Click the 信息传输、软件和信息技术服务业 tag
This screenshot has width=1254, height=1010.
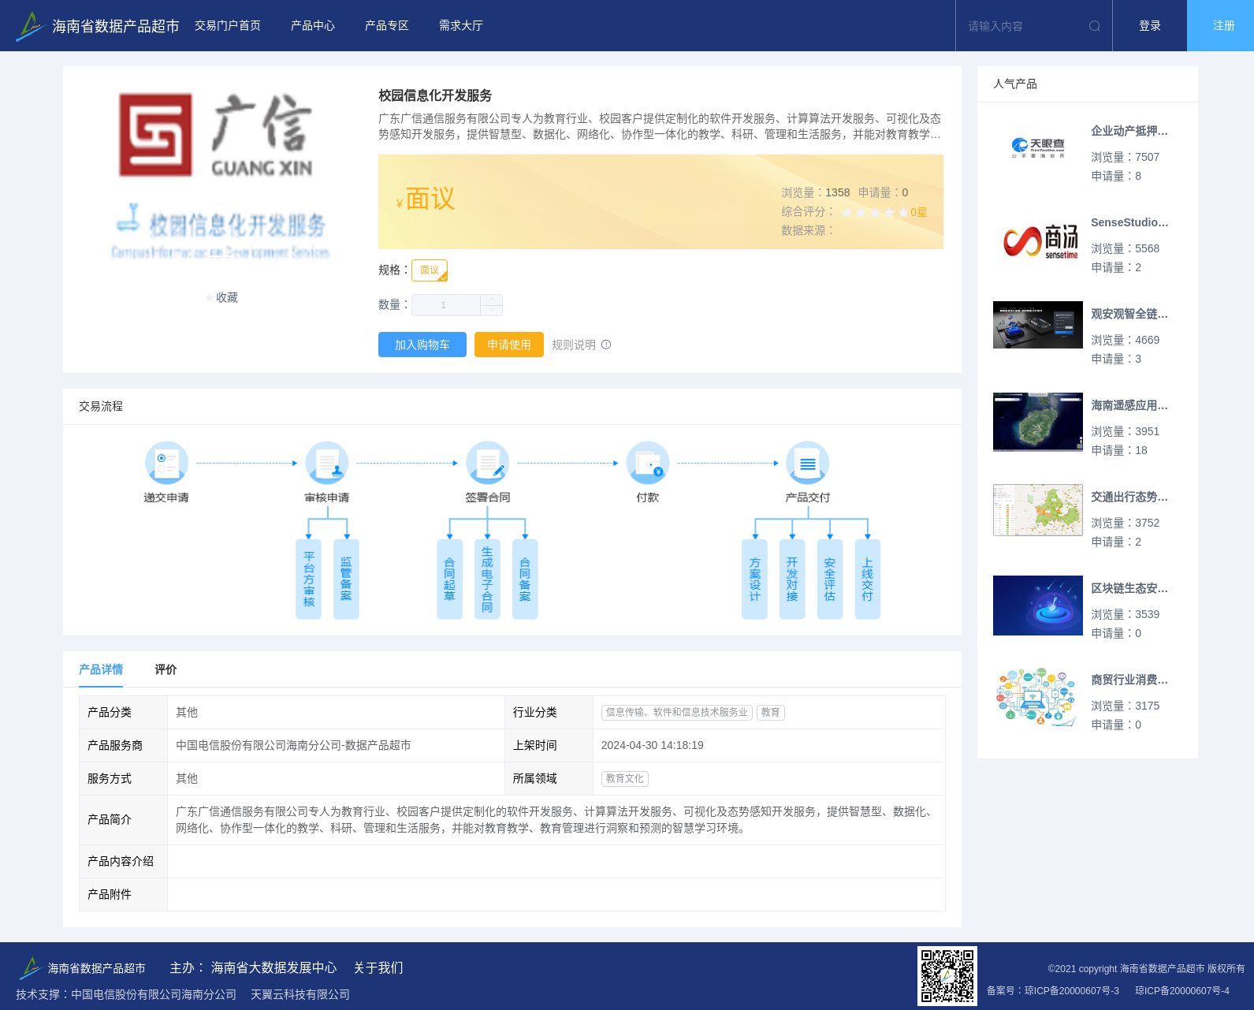[x=677, y=712]
